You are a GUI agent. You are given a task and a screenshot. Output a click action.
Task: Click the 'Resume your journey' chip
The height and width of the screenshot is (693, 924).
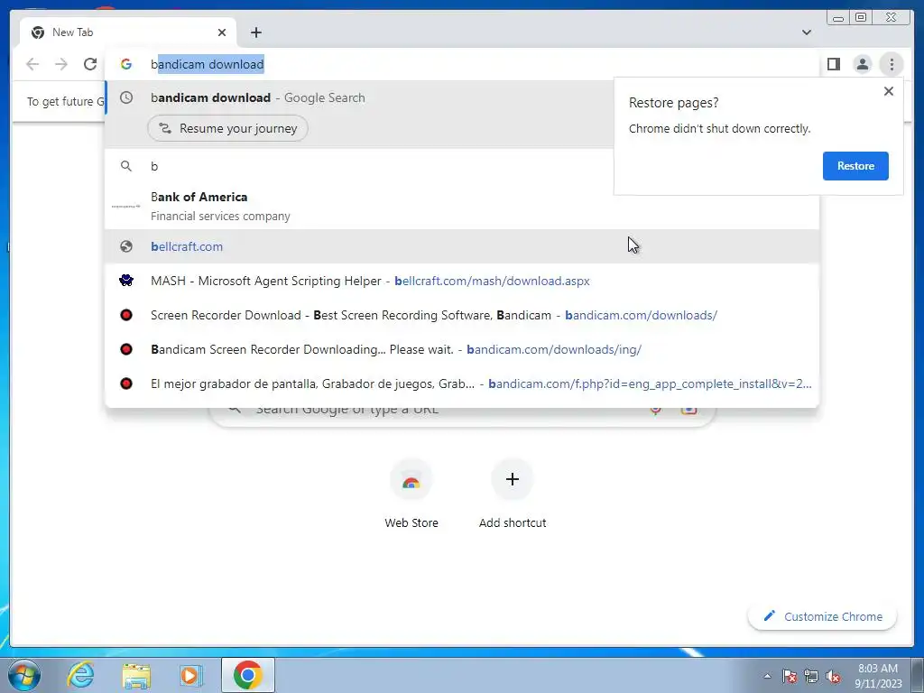click(227, 128)
